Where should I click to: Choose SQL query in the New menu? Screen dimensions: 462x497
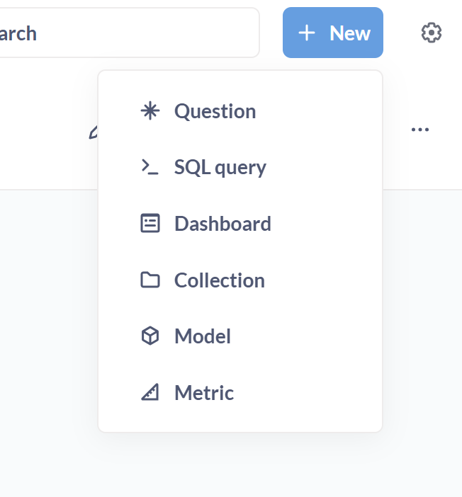click(x=220, y=168)
